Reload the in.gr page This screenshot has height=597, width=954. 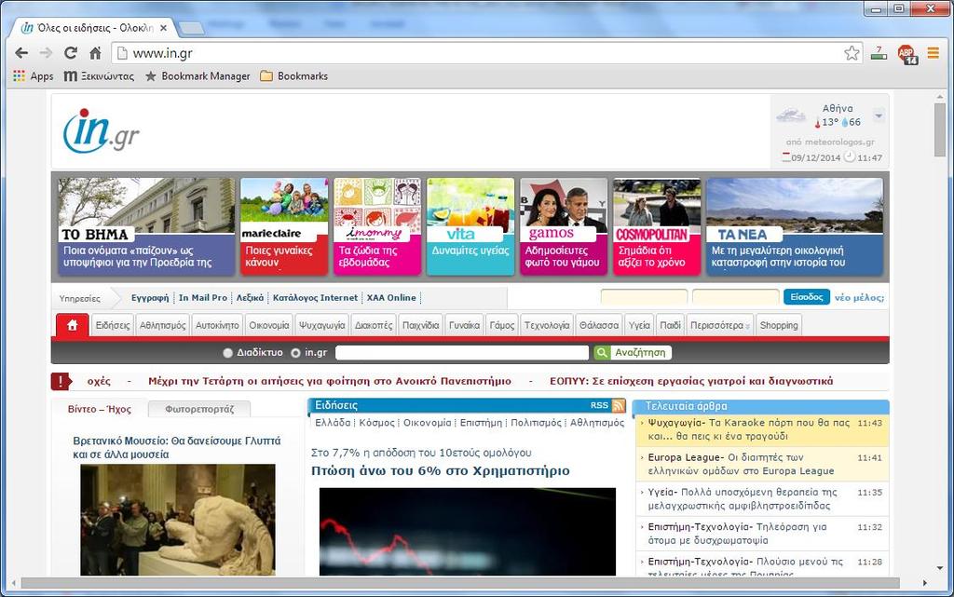point(71,53)
